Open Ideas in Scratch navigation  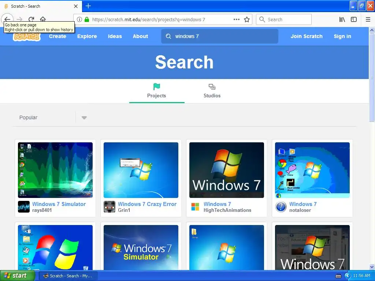point(115,36)
